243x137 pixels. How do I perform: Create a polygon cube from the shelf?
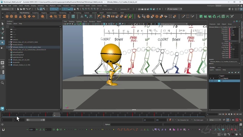tap(12, 16)
